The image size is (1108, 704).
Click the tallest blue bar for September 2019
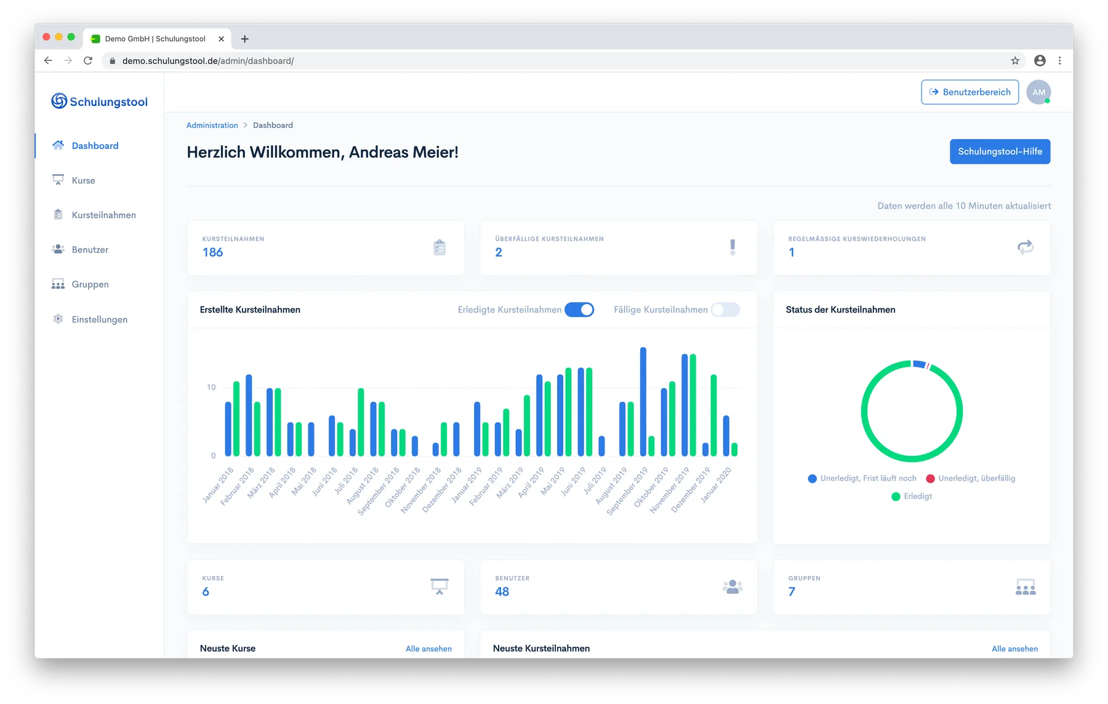point(643,401)
